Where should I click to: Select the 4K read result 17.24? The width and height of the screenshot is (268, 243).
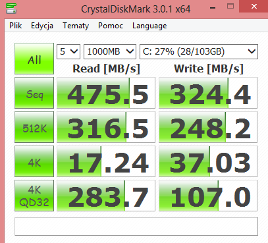coord(106,161)
